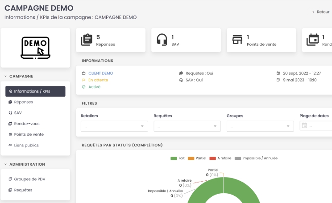Click the Réponses clipboard icon in stats card
This screenshot has width=332, height=203.
(87, 40)
